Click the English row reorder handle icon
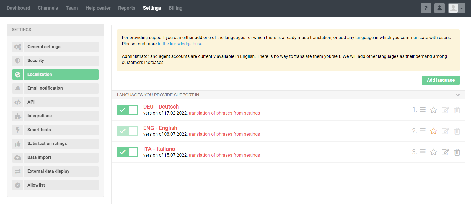Viewport: 471px width, 204px height. [423, 131]
